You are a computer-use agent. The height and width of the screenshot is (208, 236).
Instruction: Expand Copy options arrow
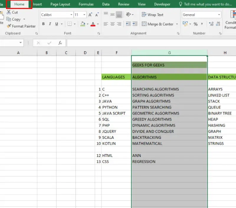(24, 19)
